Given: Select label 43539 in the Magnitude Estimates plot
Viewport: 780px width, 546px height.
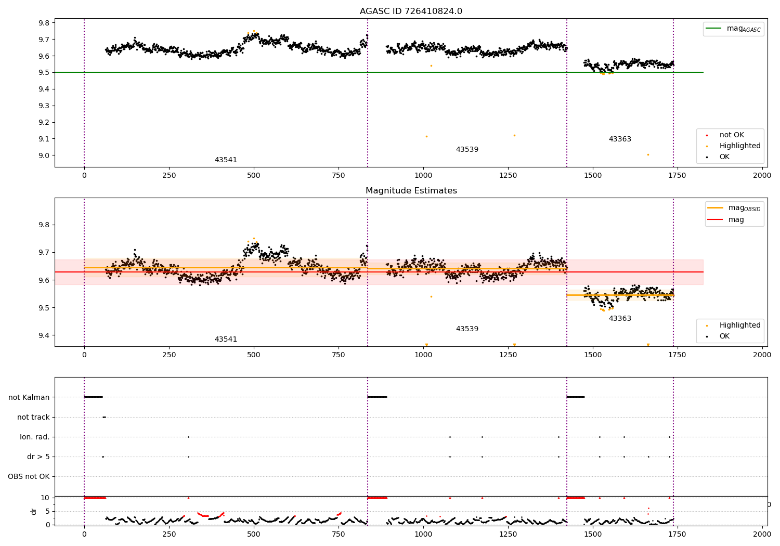Looking at the screenshot, I should point(467,329).
